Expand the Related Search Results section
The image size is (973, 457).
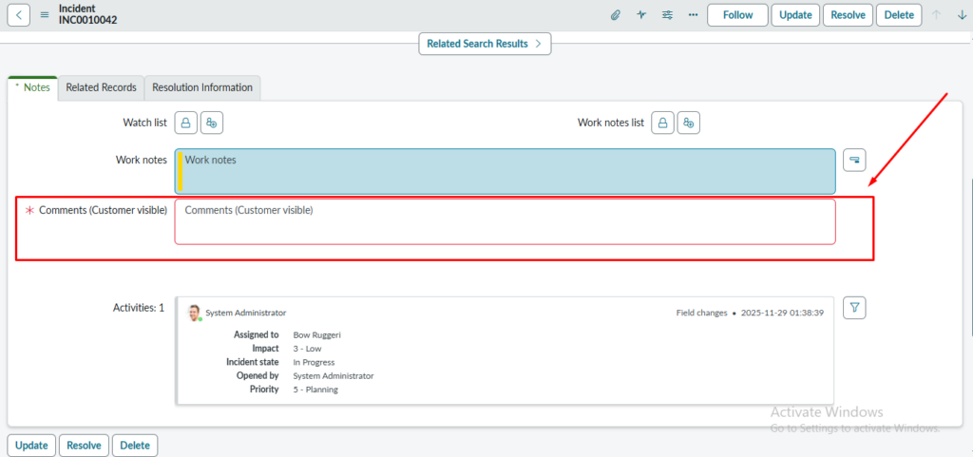(x=485, y=44)
